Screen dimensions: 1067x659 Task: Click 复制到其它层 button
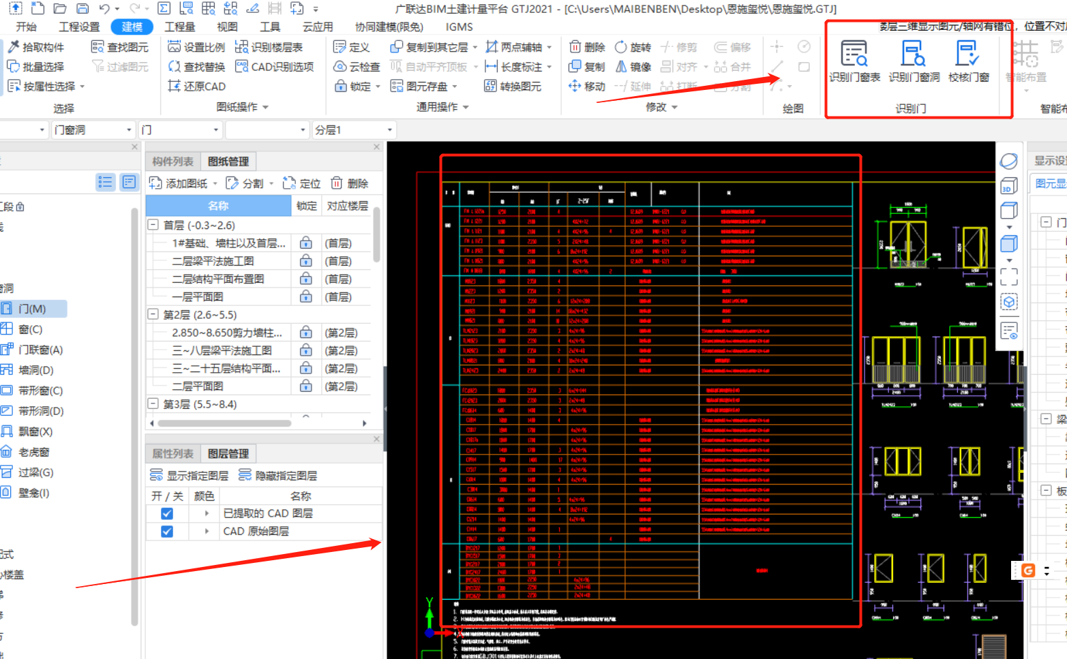(x=434, y=47)
